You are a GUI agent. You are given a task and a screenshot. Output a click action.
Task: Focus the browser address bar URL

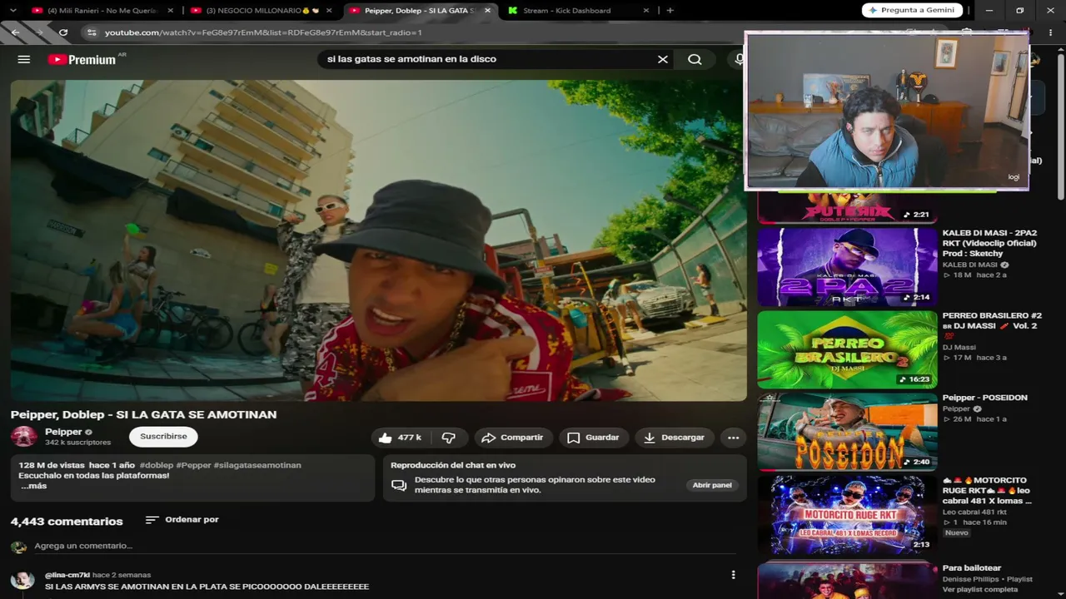click(x=263, y=32)
